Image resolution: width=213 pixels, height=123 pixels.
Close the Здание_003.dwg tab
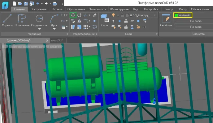point(47,40)
